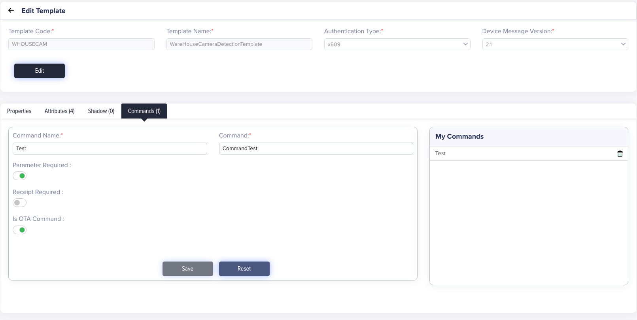637x320 pixels.
Task: Click the My Commands panel heading
Action: coord(459,136)
